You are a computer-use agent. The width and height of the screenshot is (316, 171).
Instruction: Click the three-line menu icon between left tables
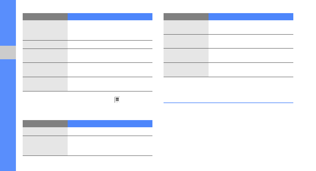pos(117,100)
